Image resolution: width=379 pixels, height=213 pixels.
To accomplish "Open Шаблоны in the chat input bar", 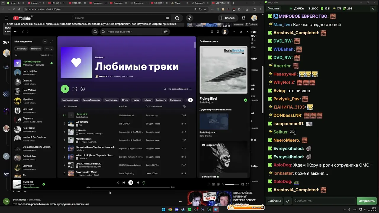I will (274, 201).
